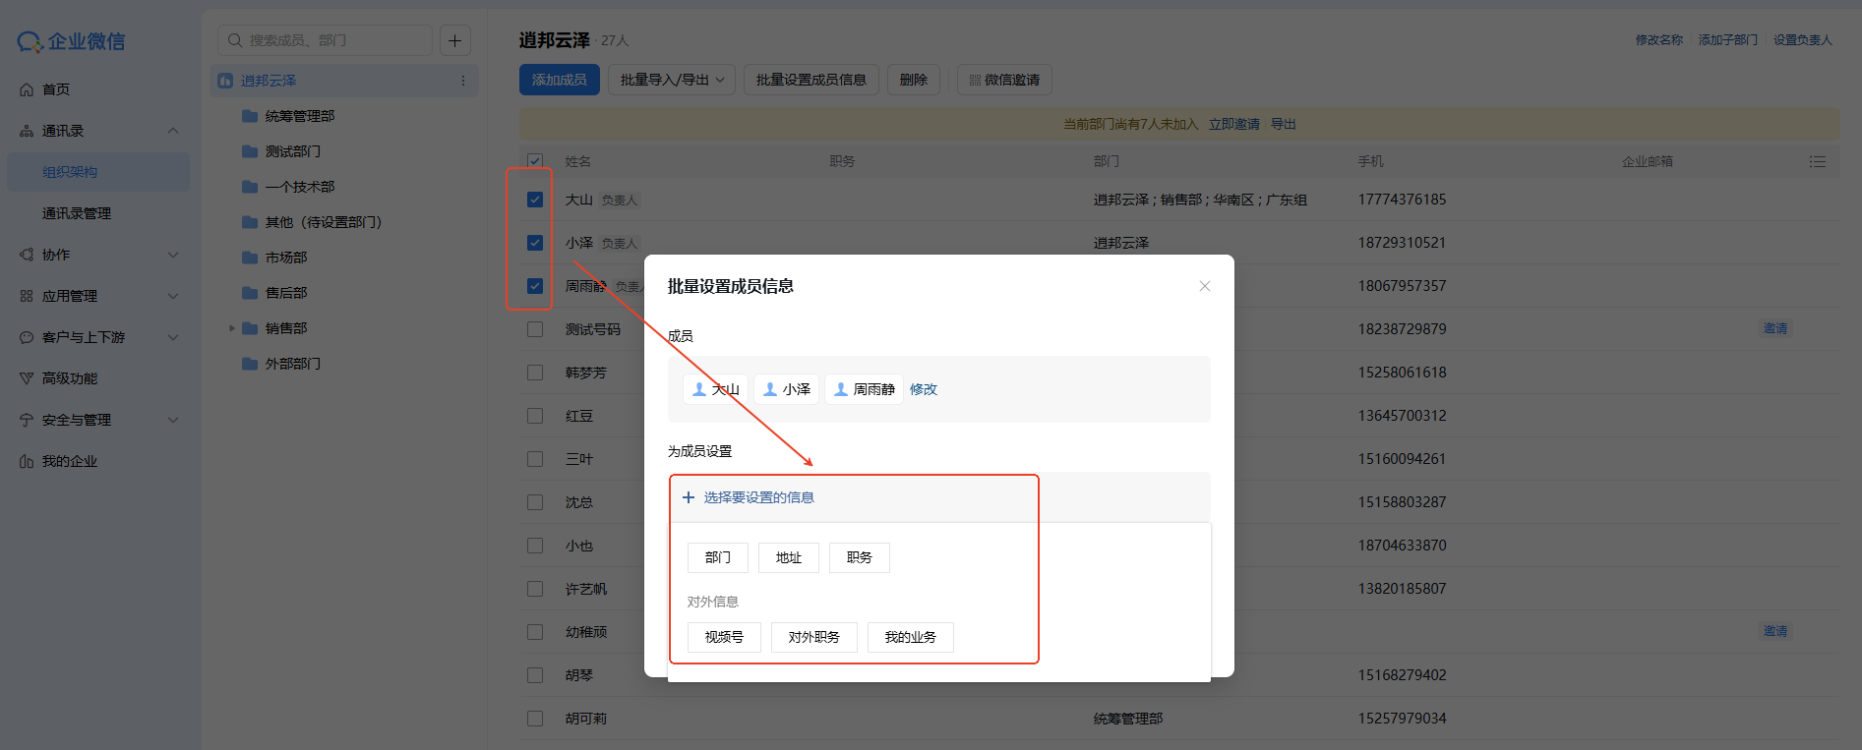Screen dimensions: 1862x750
Task: Click the plus icon beside the search box
Action: click(x=454, y=40)
